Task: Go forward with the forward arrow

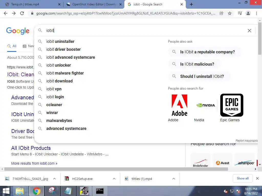Action: tap(14, 13)
